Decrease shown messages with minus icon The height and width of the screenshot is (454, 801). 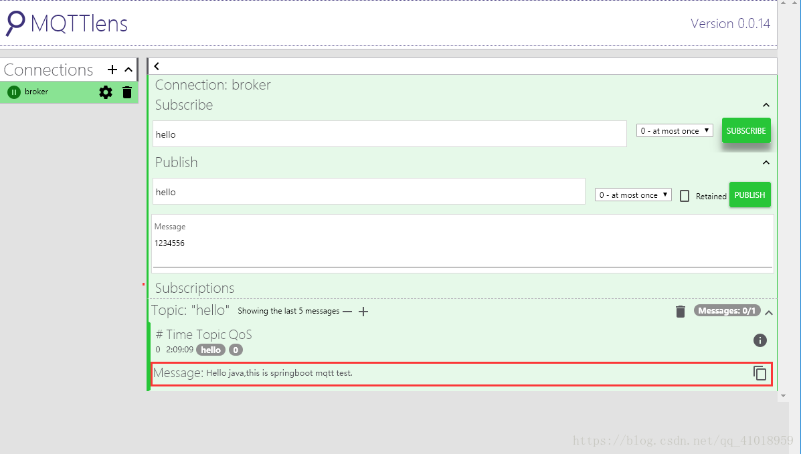tap(347, 311)
